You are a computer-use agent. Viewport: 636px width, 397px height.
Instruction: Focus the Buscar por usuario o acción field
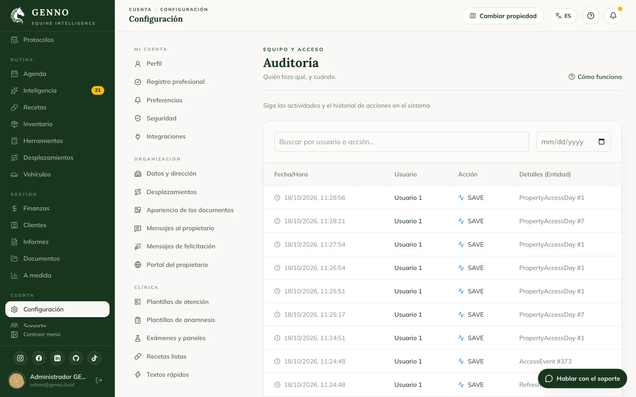pos(401,142)
